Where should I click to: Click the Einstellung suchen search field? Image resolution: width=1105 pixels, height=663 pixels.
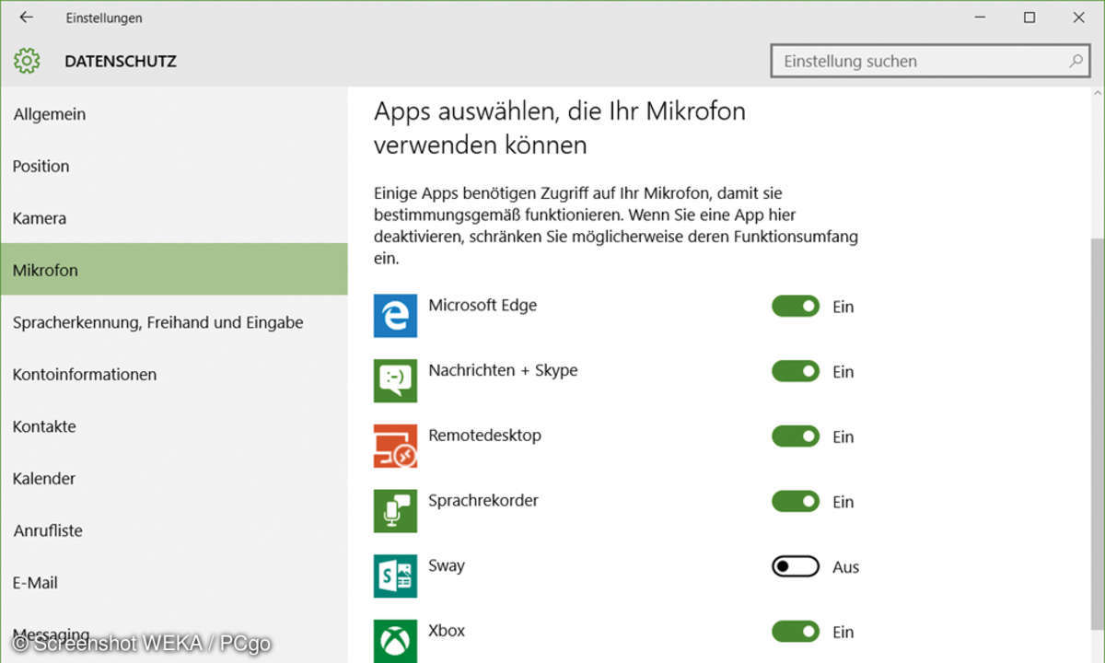[x=930, y=62]
